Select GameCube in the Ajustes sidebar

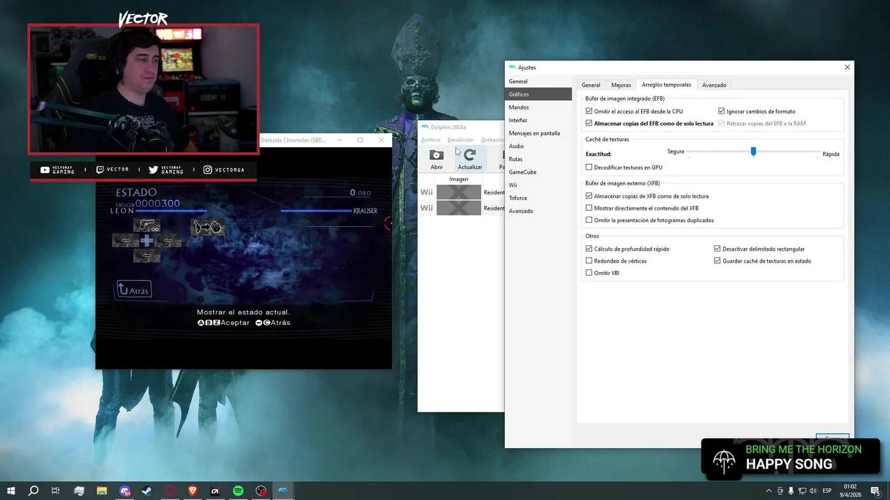539,172
